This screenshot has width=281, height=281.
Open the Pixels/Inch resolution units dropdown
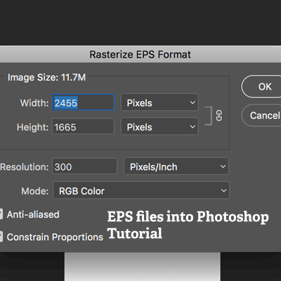(176, 166)
